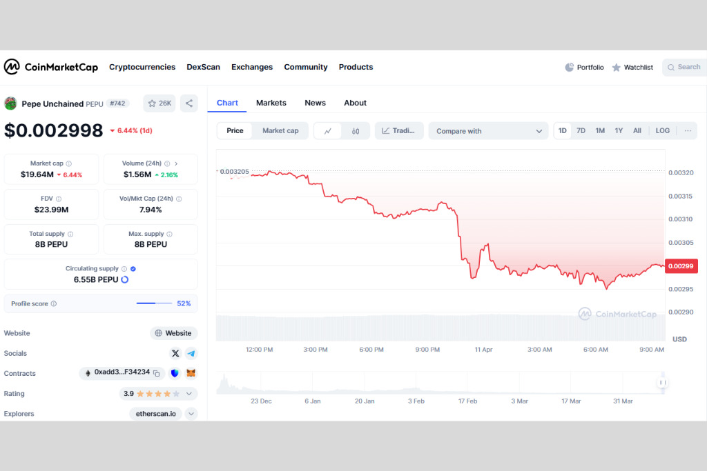Set chart range to 7D
The image size is (707, 471).
(581, 130)
